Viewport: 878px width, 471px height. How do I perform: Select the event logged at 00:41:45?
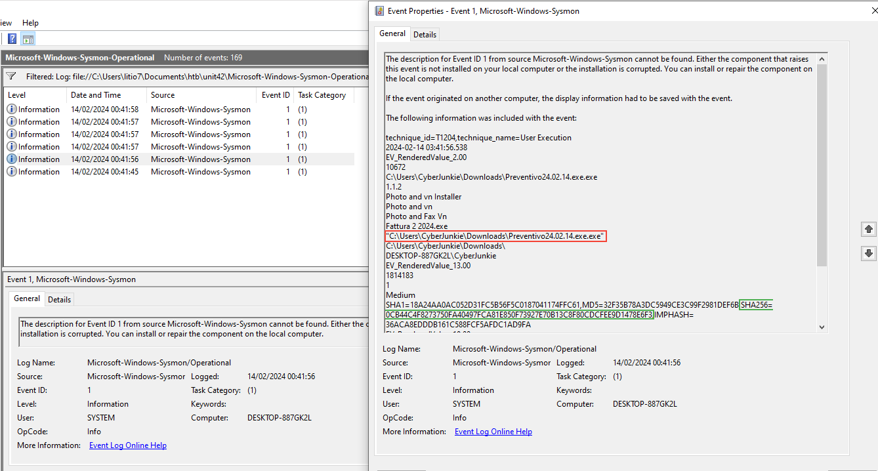(178, 172)
